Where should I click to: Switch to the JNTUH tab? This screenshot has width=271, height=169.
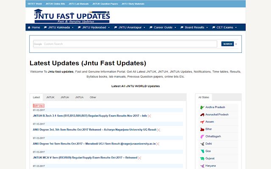(65, 98)
